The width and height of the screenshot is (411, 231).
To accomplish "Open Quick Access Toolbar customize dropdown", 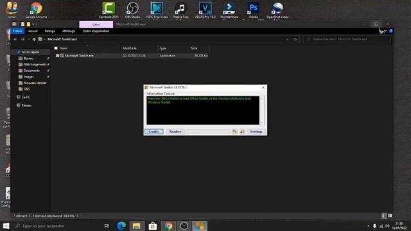I will 33,24.
